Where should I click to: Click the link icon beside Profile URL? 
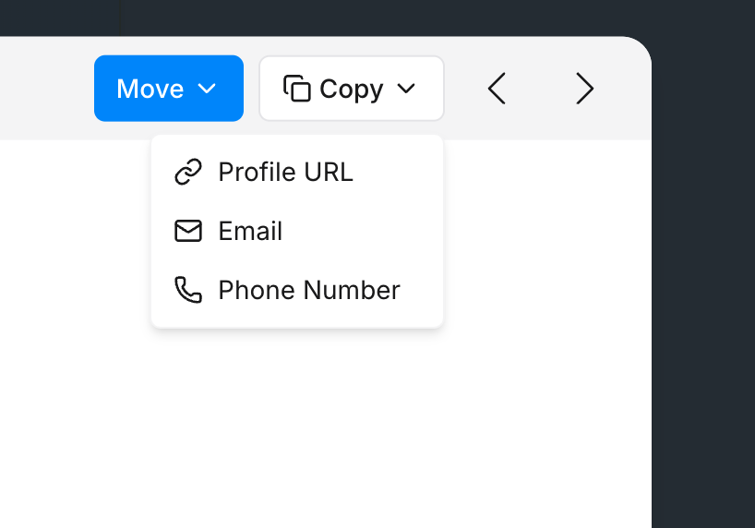[x=188, y=173]
